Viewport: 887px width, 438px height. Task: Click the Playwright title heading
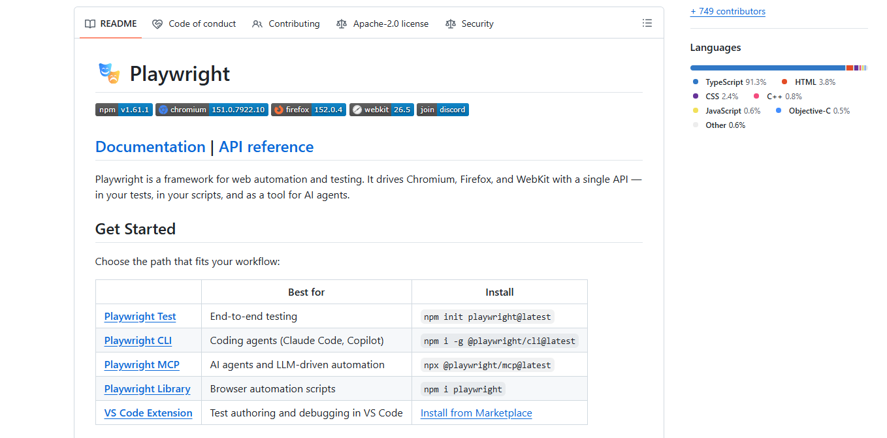pyautogui.click(x=180, y=74)
